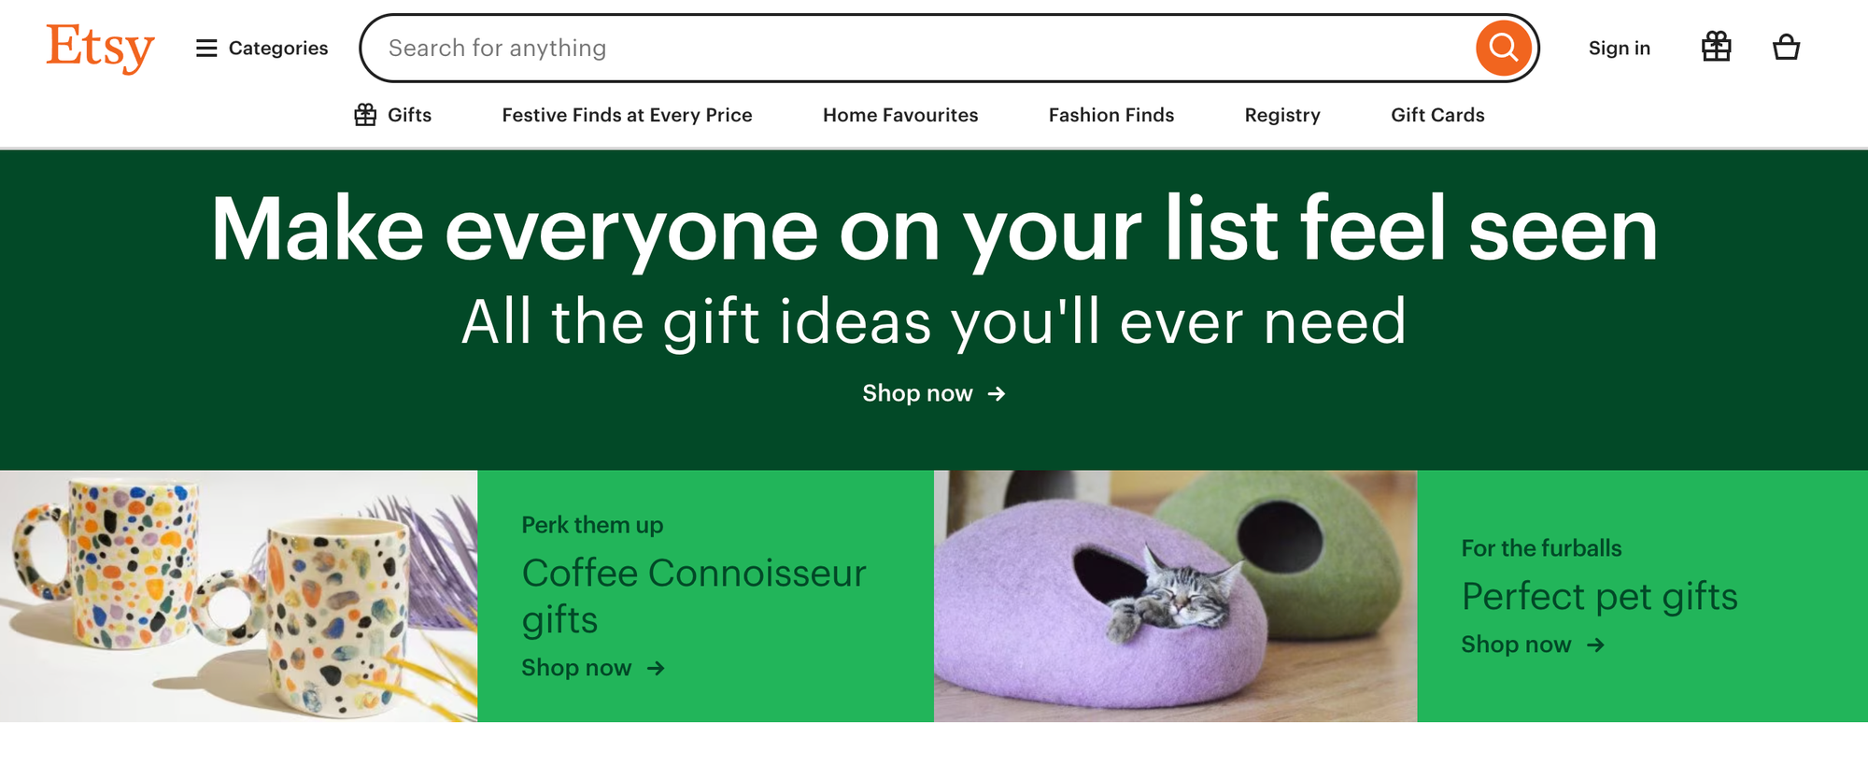Click the Etsy logo
This screenshot has height=765, width=1868.
[99, 47]
